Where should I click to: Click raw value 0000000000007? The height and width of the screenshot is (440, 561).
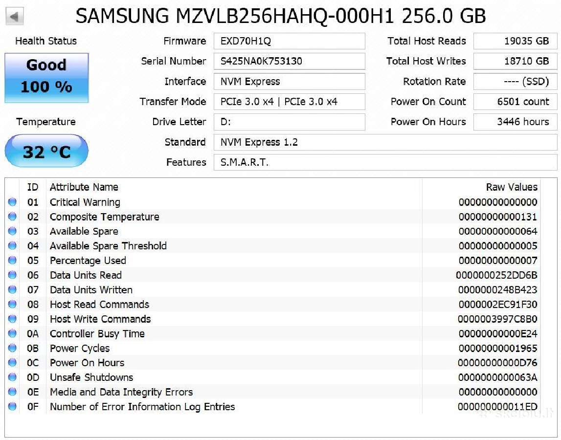tap(498, 261)
